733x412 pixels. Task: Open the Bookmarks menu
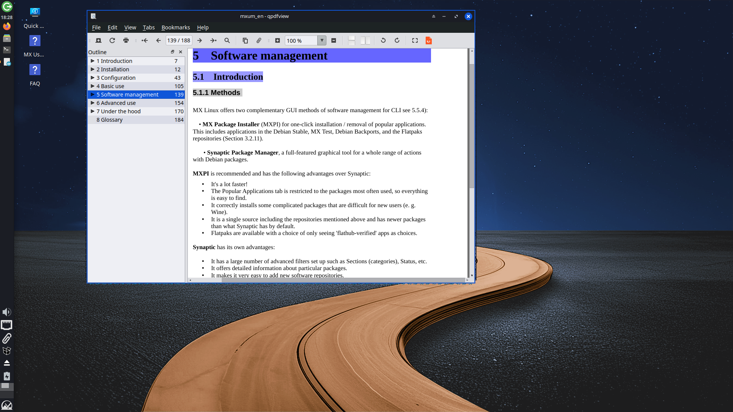click(176, 27)
